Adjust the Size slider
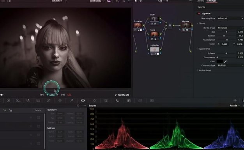 click(x=226, y=32)
